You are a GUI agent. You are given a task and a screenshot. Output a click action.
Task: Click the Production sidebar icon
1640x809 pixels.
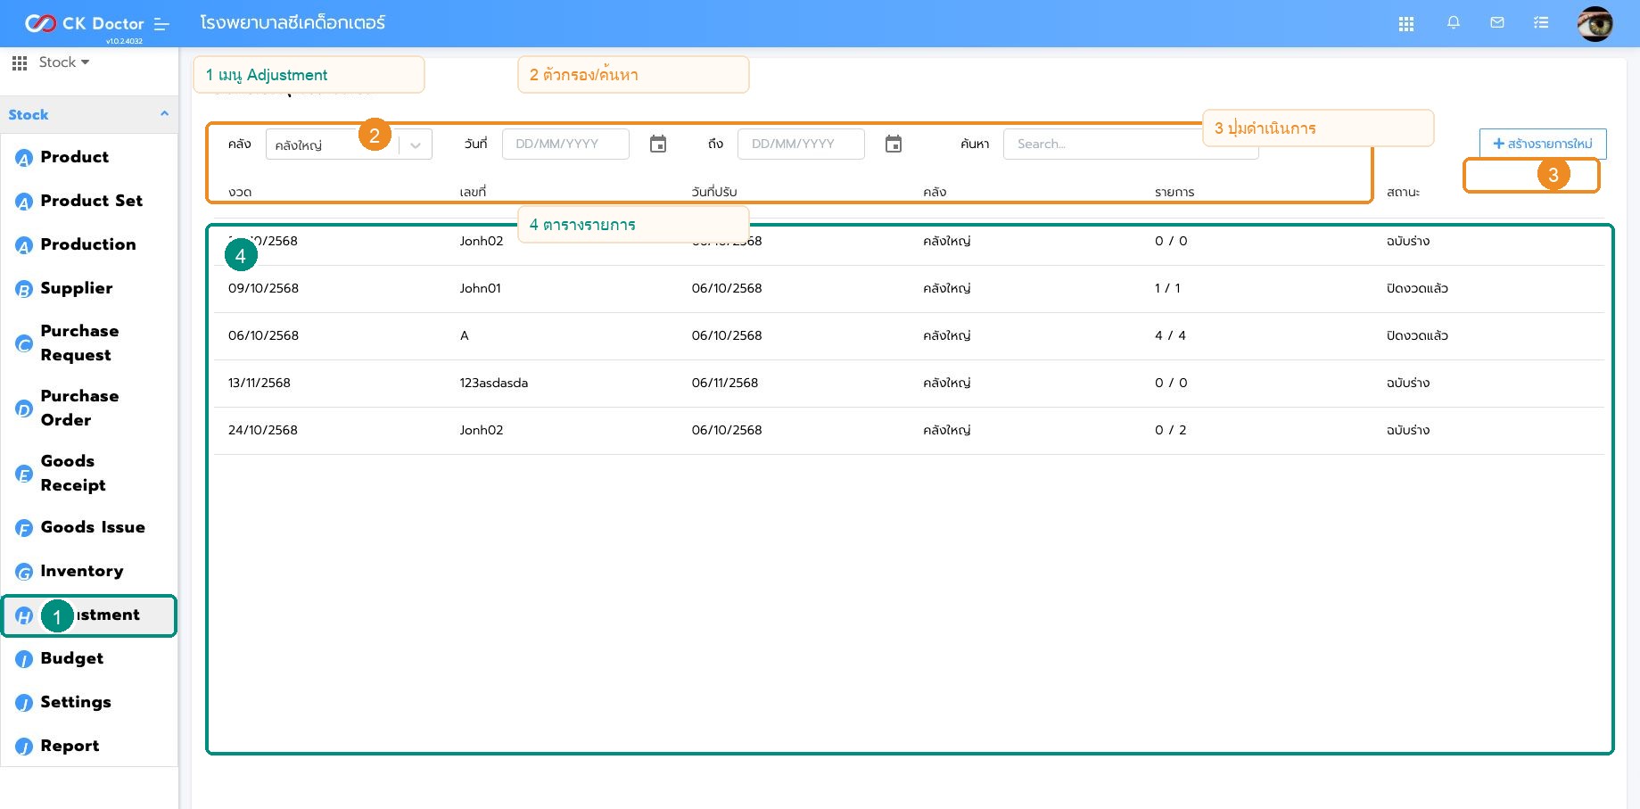pos(24,246)
